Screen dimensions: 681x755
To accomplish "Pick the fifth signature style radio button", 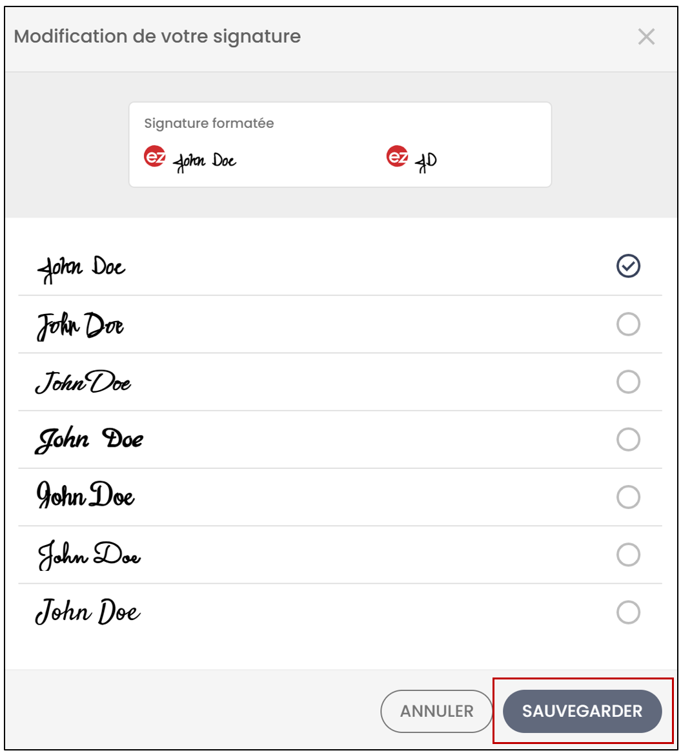I will click(628, 497).
